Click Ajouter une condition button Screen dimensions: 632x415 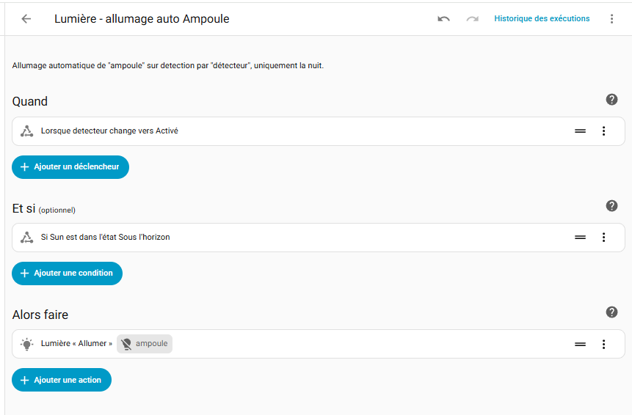tap(67, 273)
